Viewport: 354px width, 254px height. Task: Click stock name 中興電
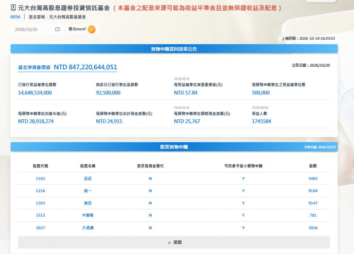88,215
